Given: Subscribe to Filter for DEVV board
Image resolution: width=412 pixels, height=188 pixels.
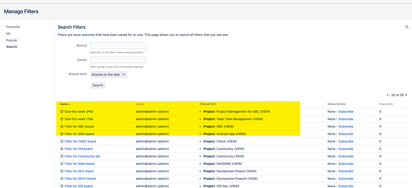Looking at the screenshot, I should 346,179.
